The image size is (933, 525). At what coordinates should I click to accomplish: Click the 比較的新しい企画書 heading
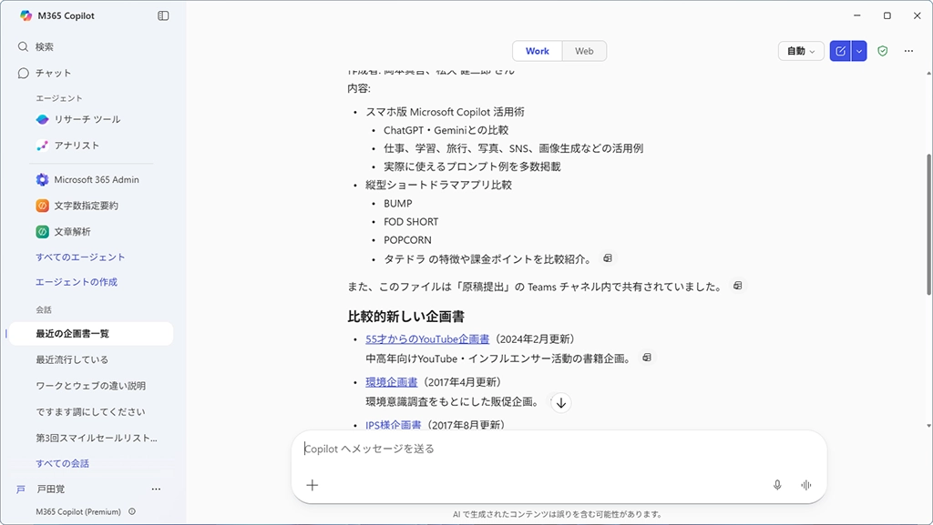405,317
